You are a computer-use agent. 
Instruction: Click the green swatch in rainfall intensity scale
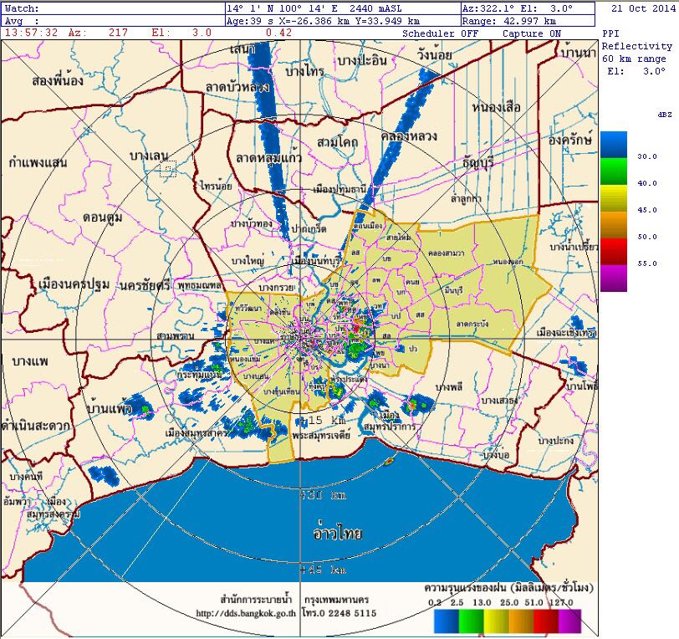click(x=472, y=621)
